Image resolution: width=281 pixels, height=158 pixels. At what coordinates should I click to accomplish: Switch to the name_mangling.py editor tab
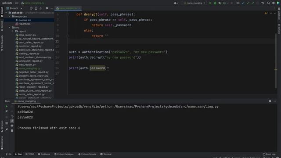(68, 8)
